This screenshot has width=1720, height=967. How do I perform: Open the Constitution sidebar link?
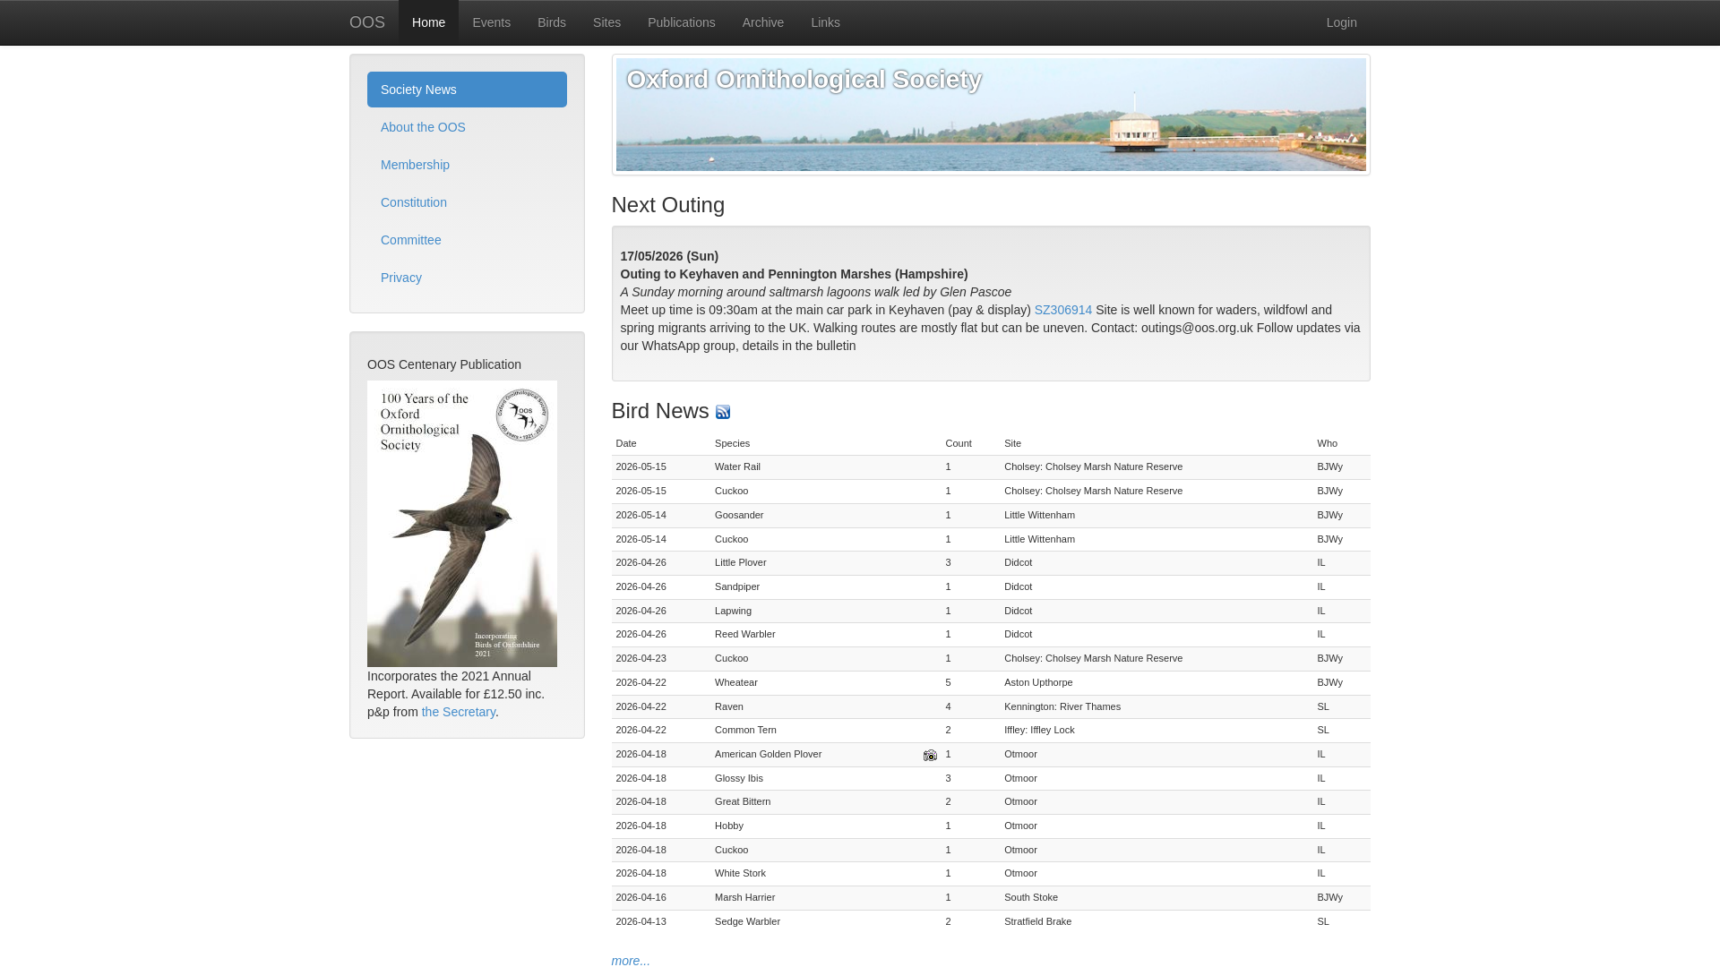[467, 202]
